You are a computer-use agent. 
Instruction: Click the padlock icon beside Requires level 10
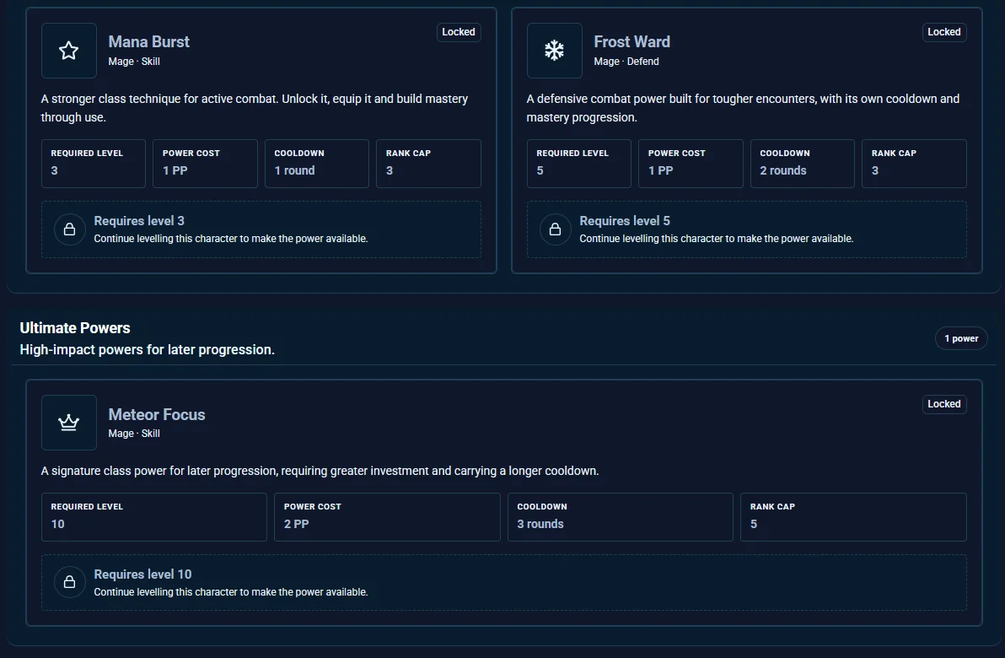[x=70, y=582]
